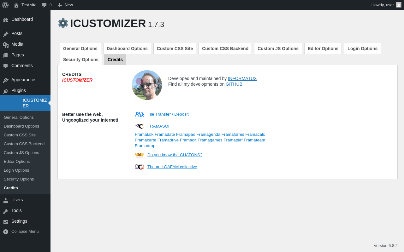Open Framacarte link

click(x=146, y=140)
